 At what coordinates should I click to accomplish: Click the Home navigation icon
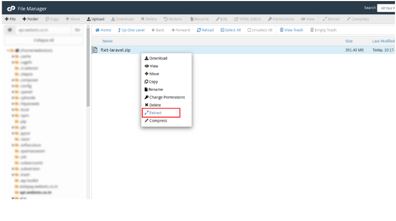(97, 30)
